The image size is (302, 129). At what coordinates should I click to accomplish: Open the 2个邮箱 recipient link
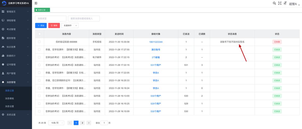tap(156, 57)
